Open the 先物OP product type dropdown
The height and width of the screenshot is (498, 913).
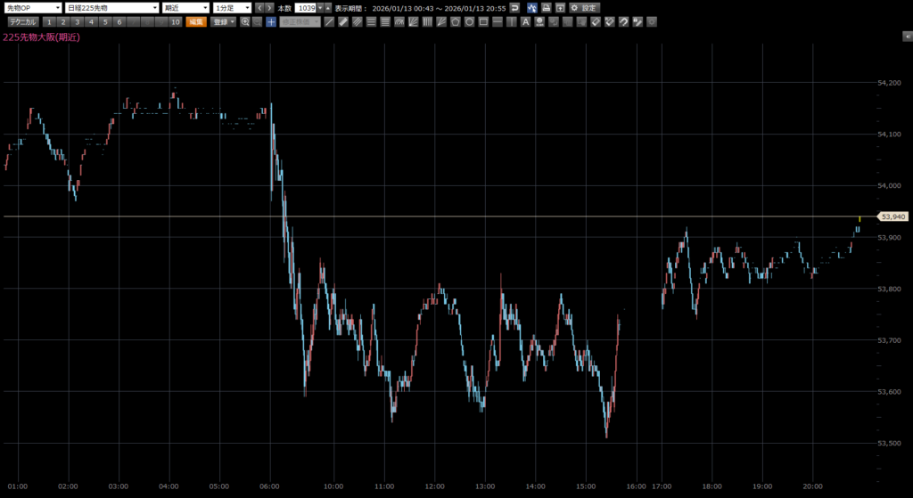click(32, 7)
